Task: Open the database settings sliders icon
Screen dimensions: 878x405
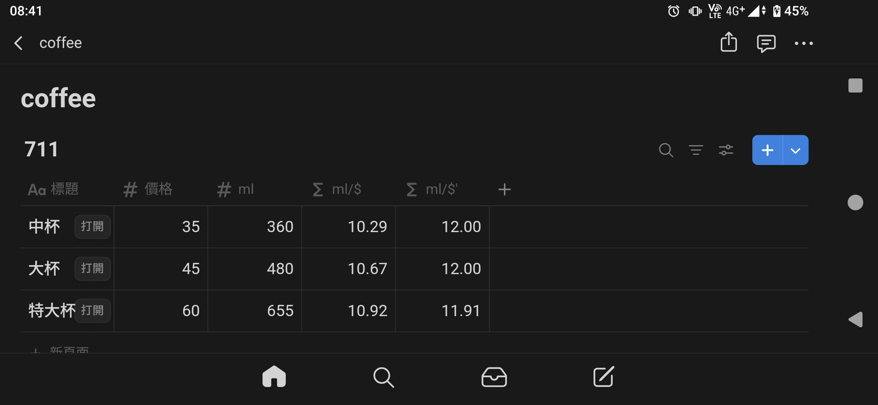Action: 726,150
